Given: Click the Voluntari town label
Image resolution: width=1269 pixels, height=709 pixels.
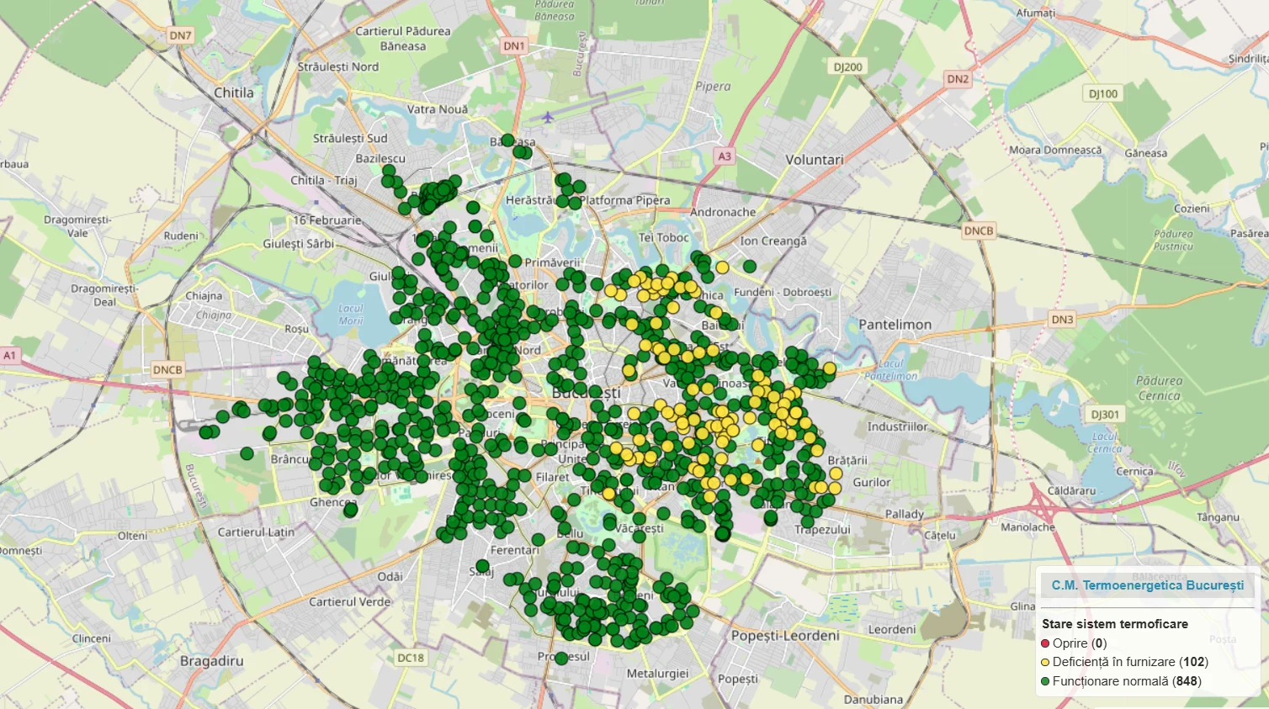Looking at the screenshot, I should point(814,160).
